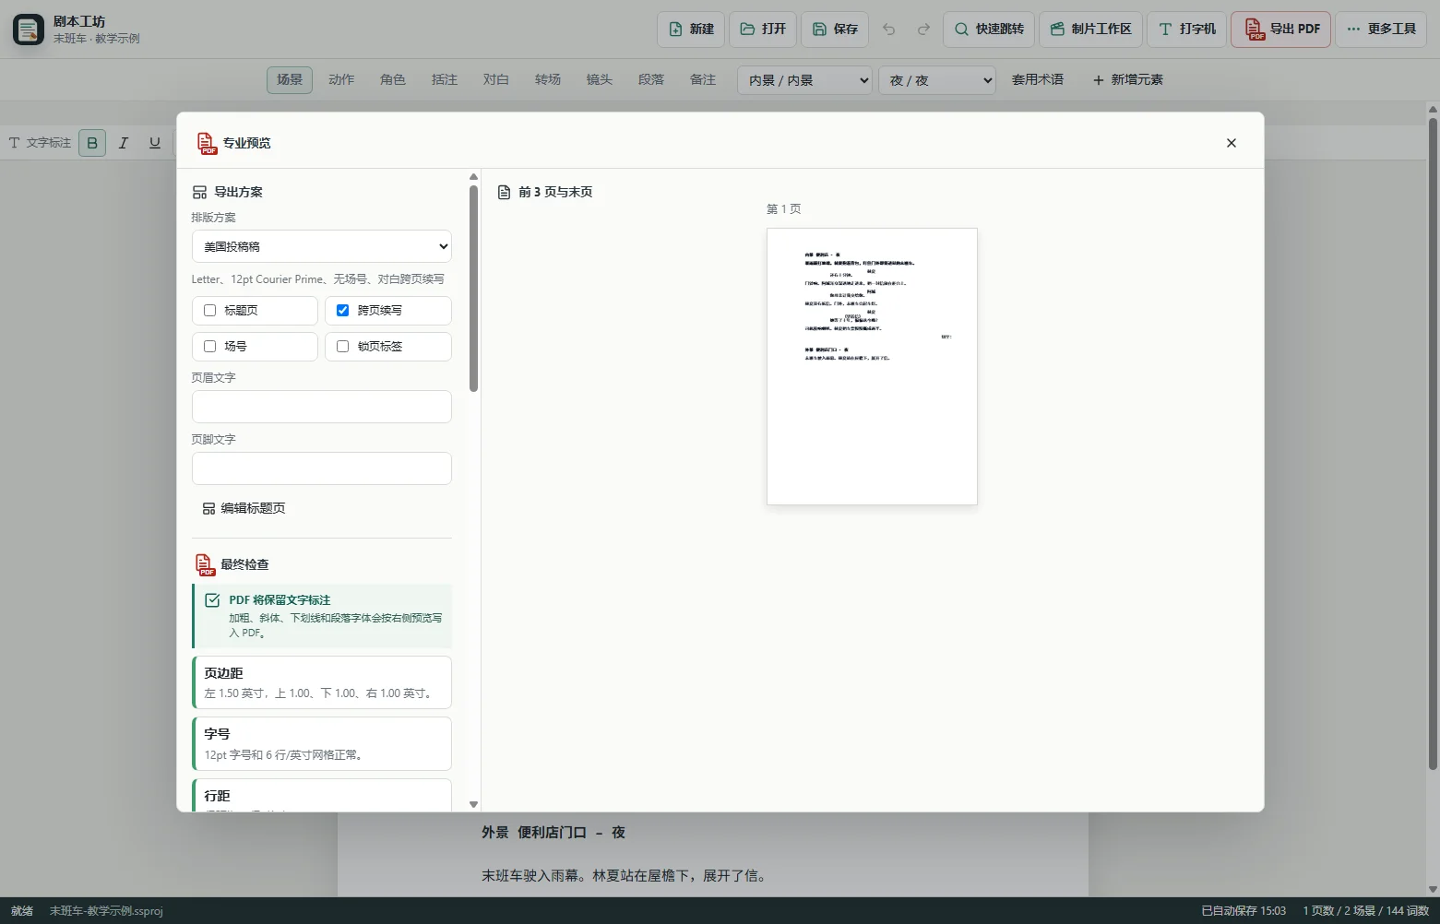
Task: Enable 打字机 typewriter mode
Action: click(1187, 30)
